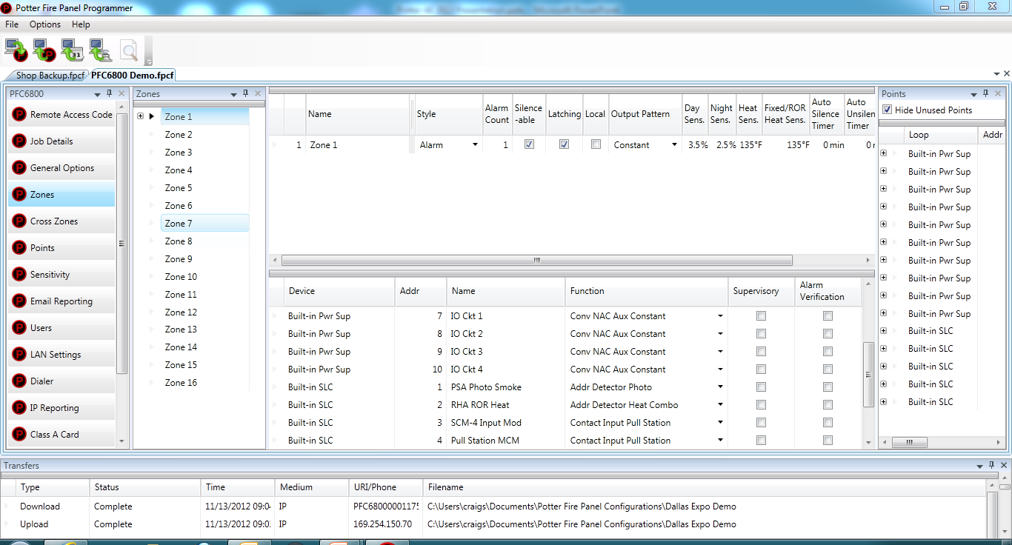Screen dimensions: 1012x545
Task: Select Zone 7 in the Zones tree
Action: [x=204, y=223]
